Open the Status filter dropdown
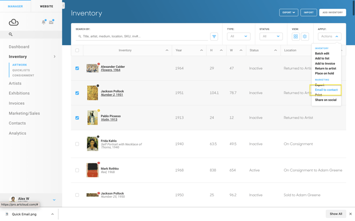Viewport: 355px width, 221px height. 271,36
